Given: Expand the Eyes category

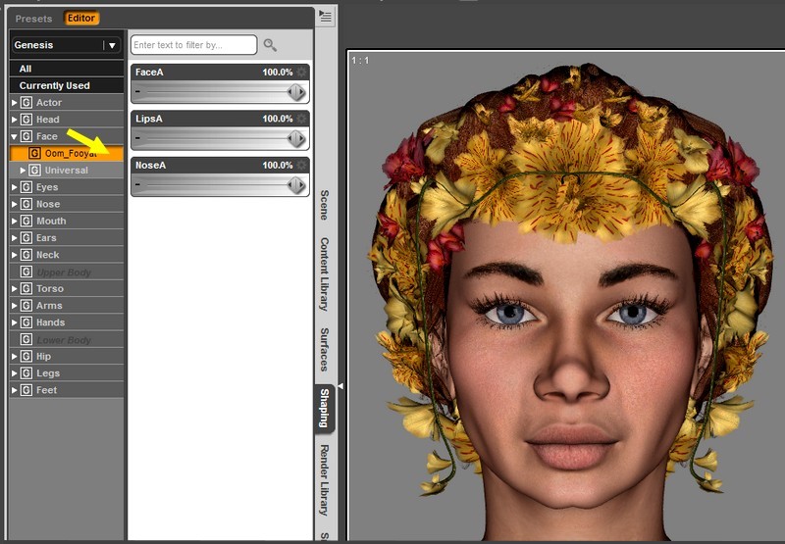Looking at the screenshot, I should 14,187.
